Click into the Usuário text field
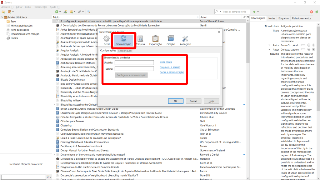The width and height of the screenshot is (320, 180). click(134, 62)
